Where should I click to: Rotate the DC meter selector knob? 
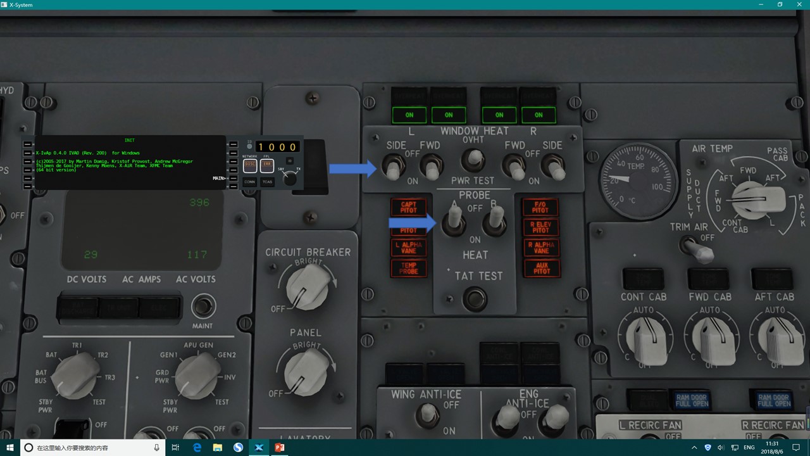pyautogui.click(x=75, y=376)
